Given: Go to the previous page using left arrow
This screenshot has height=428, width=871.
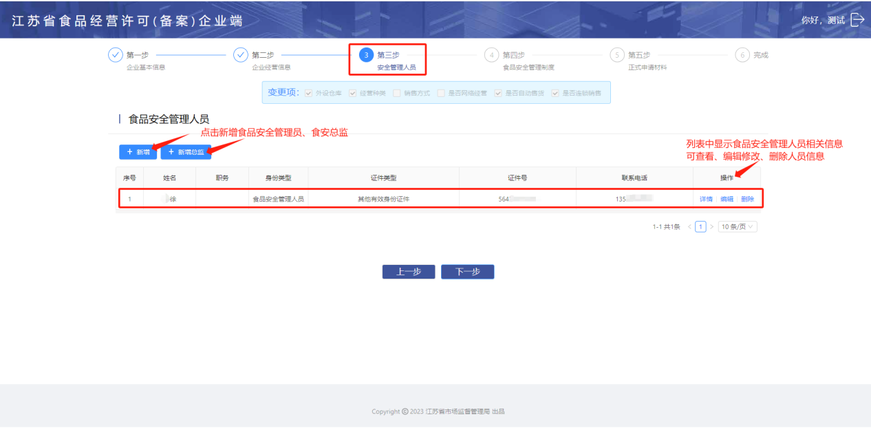Looking at the screenshot, I should pos(689,227).
